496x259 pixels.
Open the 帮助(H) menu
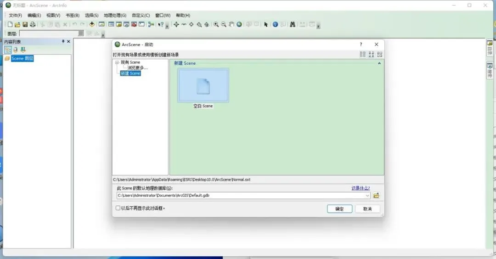pos(183,15)
